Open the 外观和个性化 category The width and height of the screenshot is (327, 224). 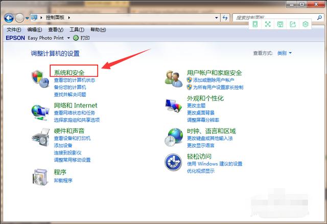point(205,98)
